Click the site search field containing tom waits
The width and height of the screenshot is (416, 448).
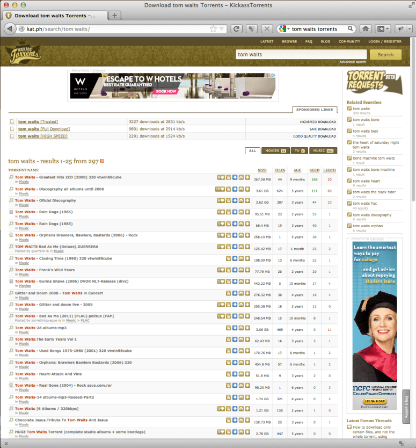[x=301, y=54]
